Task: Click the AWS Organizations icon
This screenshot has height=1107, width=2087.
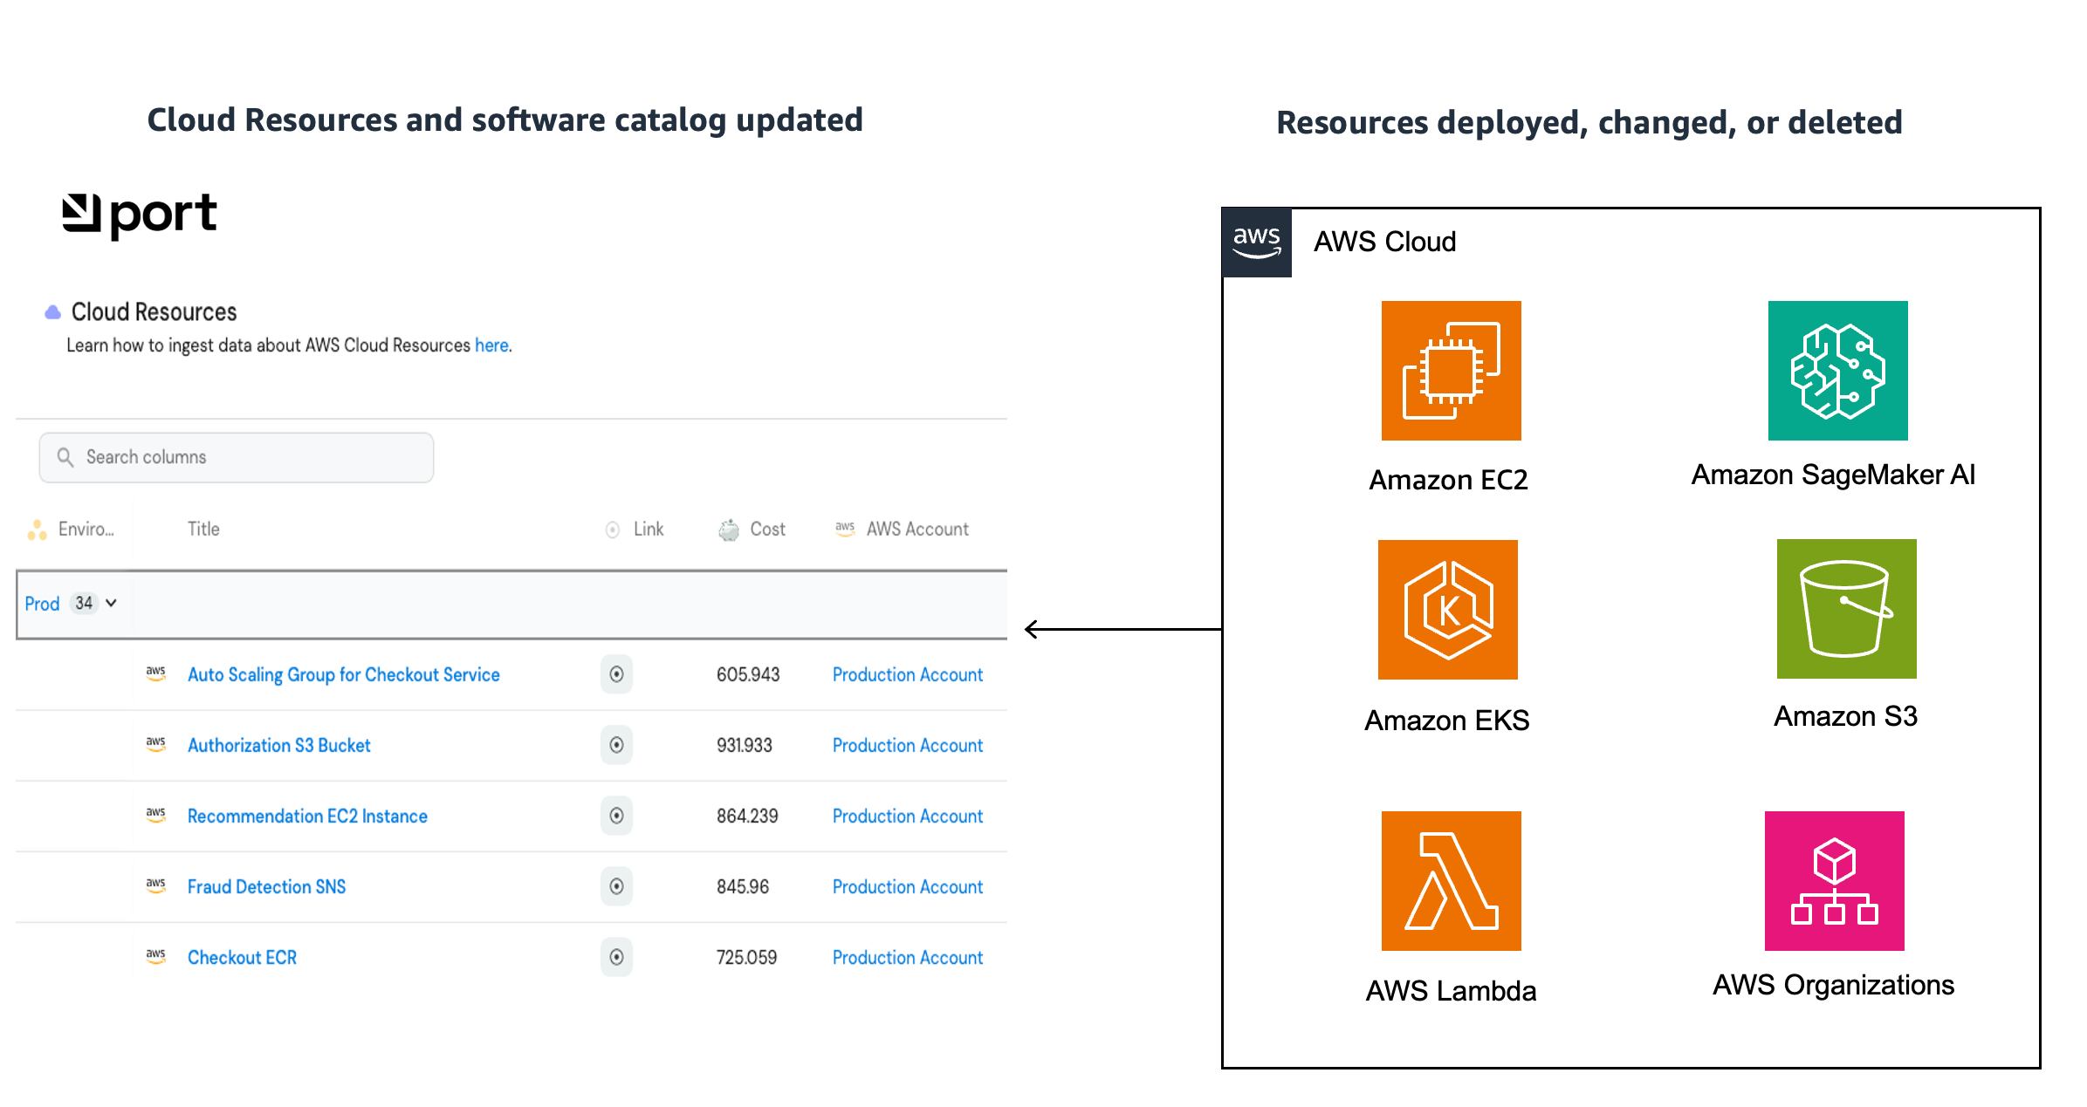Action: pos(1834,881)
